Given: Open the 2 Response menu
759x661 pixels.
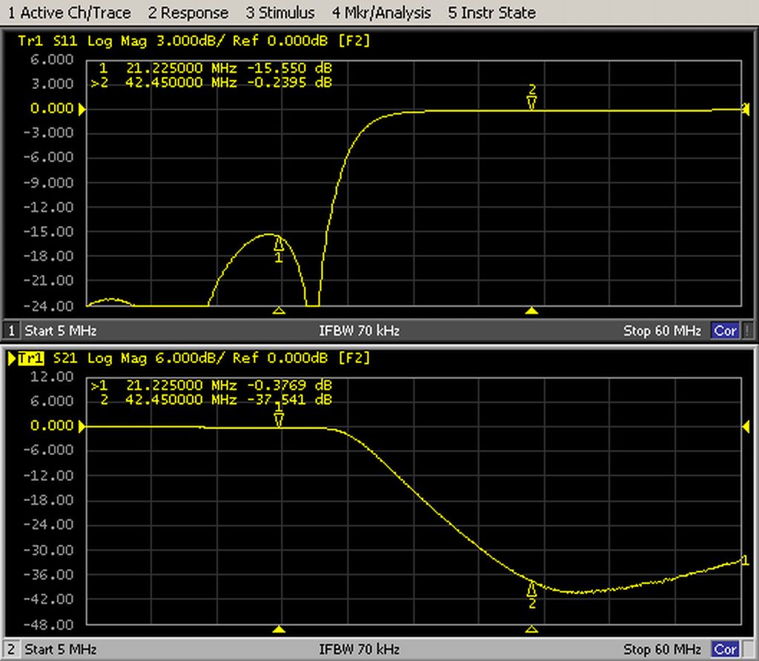Looking at the screenshot, I should tap(188, 13).
